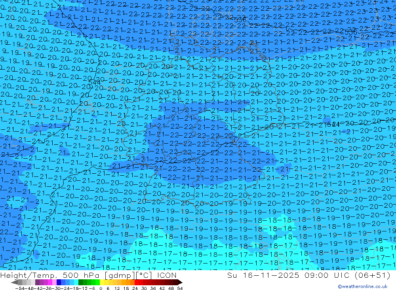396x290 pixels.
Task: Click the gray left arrow end of color scale
Action: pyautogui.click(x=14, y=282)
